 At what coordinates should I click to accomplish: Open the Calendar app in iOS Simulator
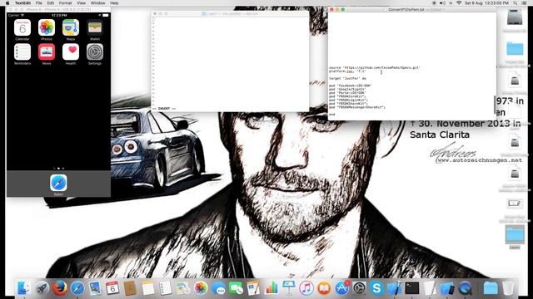[x=22, y=27]
